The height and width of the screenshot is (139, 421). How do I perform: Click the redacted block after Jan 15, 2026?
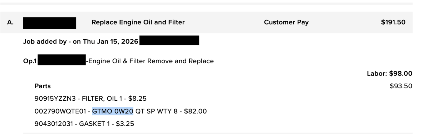click(169, 41)
